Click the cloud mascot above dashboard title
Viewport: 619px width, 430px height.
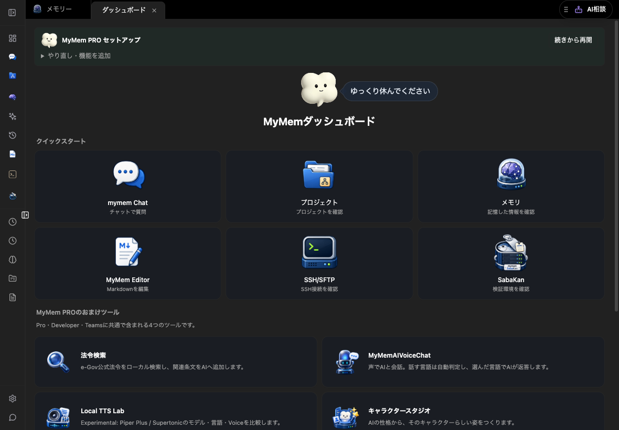click(x=319, y=89)
